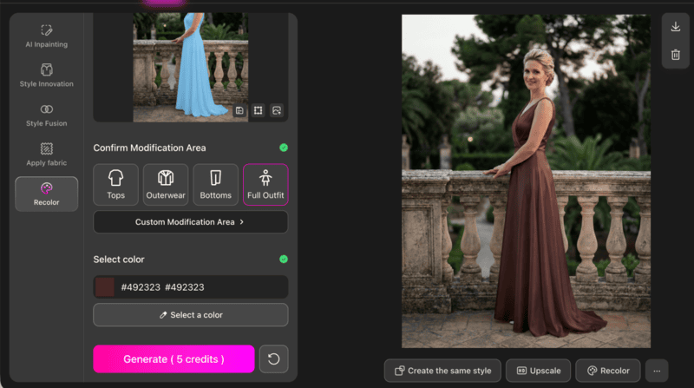Click the crop frame icon on preview

coord(258,110)
